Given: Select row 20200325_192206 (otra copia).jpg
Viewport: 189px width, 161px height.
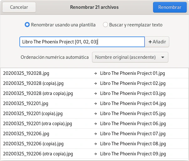Looking at the screenshot, I should (38, 154).
